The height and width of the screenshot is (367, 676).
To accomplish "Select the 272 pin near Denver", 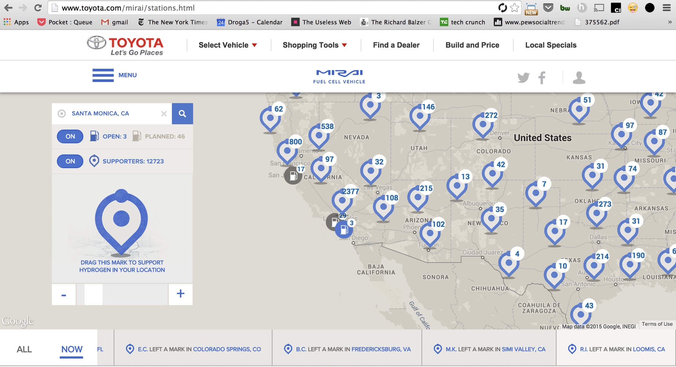I will click(483, 124).
